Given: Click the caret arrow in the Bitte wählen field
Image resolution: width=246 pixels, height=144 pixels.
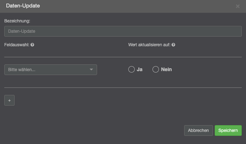Looking at the screenshot, I should pyautogui.click(x=91, y=70).
